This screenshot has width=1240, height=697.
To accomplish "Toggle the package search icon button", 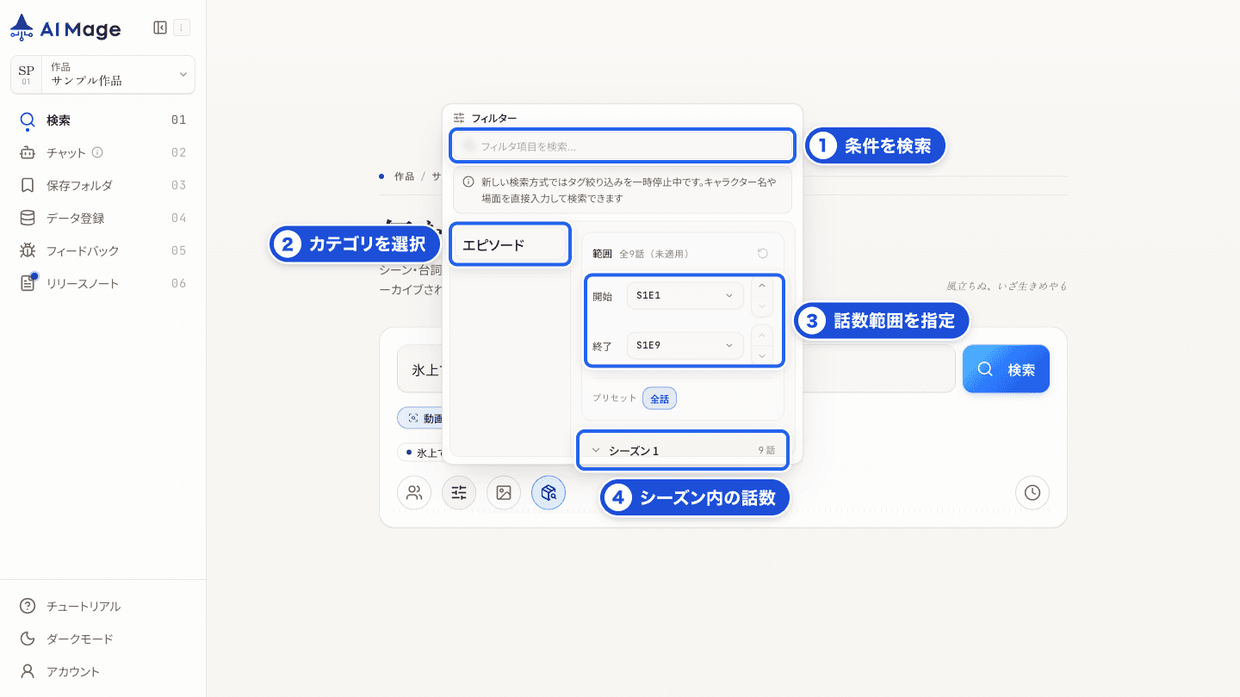I will pyautogui.click(x=549, y=493).
